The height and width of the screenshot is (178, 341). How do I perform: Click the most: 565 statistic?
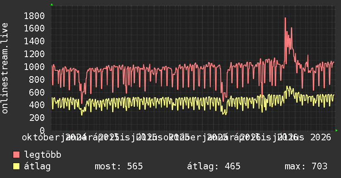coord(119,166)
